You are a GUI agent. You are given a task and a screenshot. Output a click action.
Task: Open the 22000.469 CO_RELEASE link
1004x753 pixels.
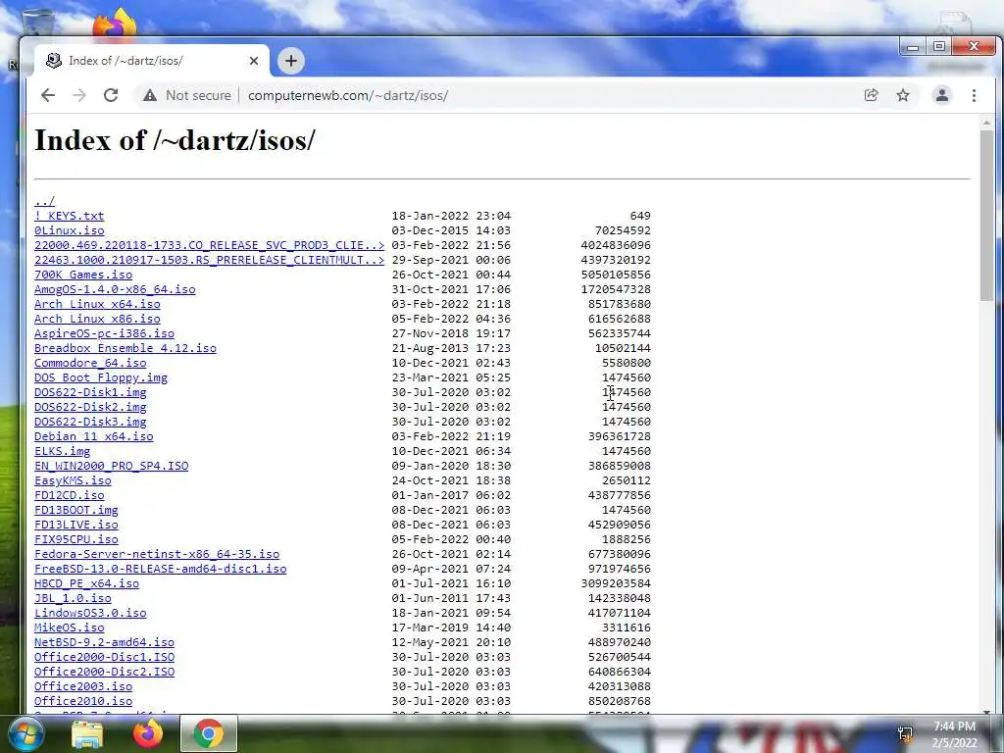[210, 245]
